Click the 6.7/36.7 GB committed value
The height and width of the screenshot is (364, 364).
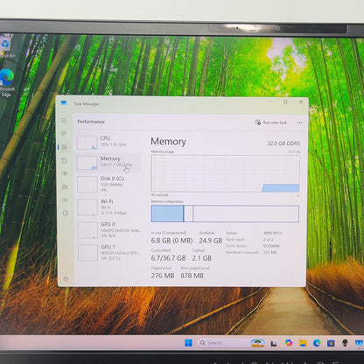(168, 258)
